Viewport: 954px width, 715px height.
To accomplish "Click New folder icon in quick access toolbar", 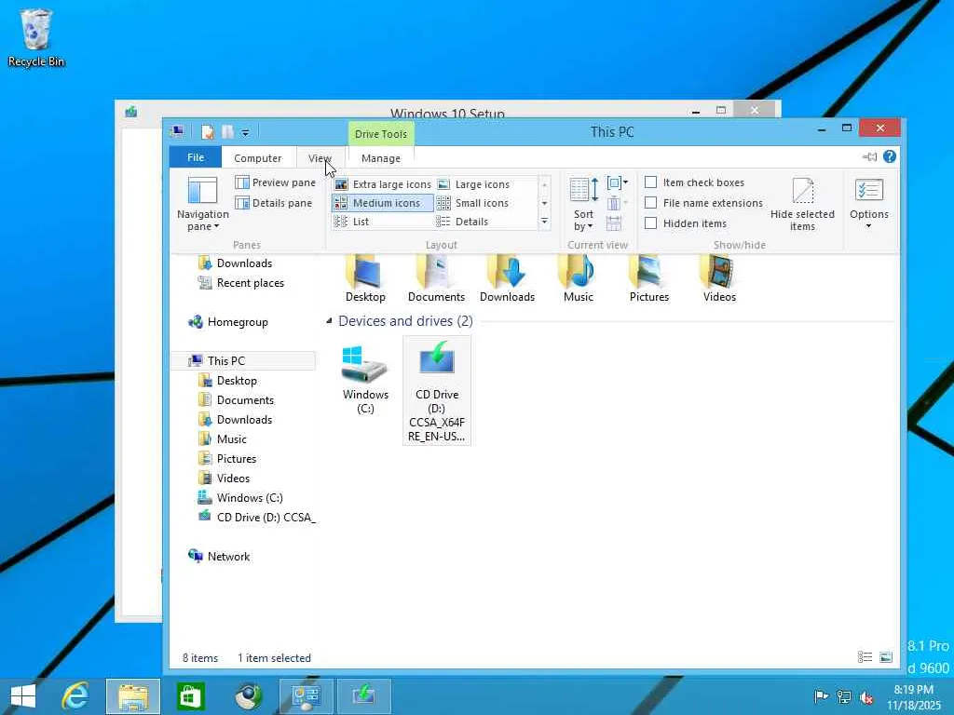I will tap(227, 132).
